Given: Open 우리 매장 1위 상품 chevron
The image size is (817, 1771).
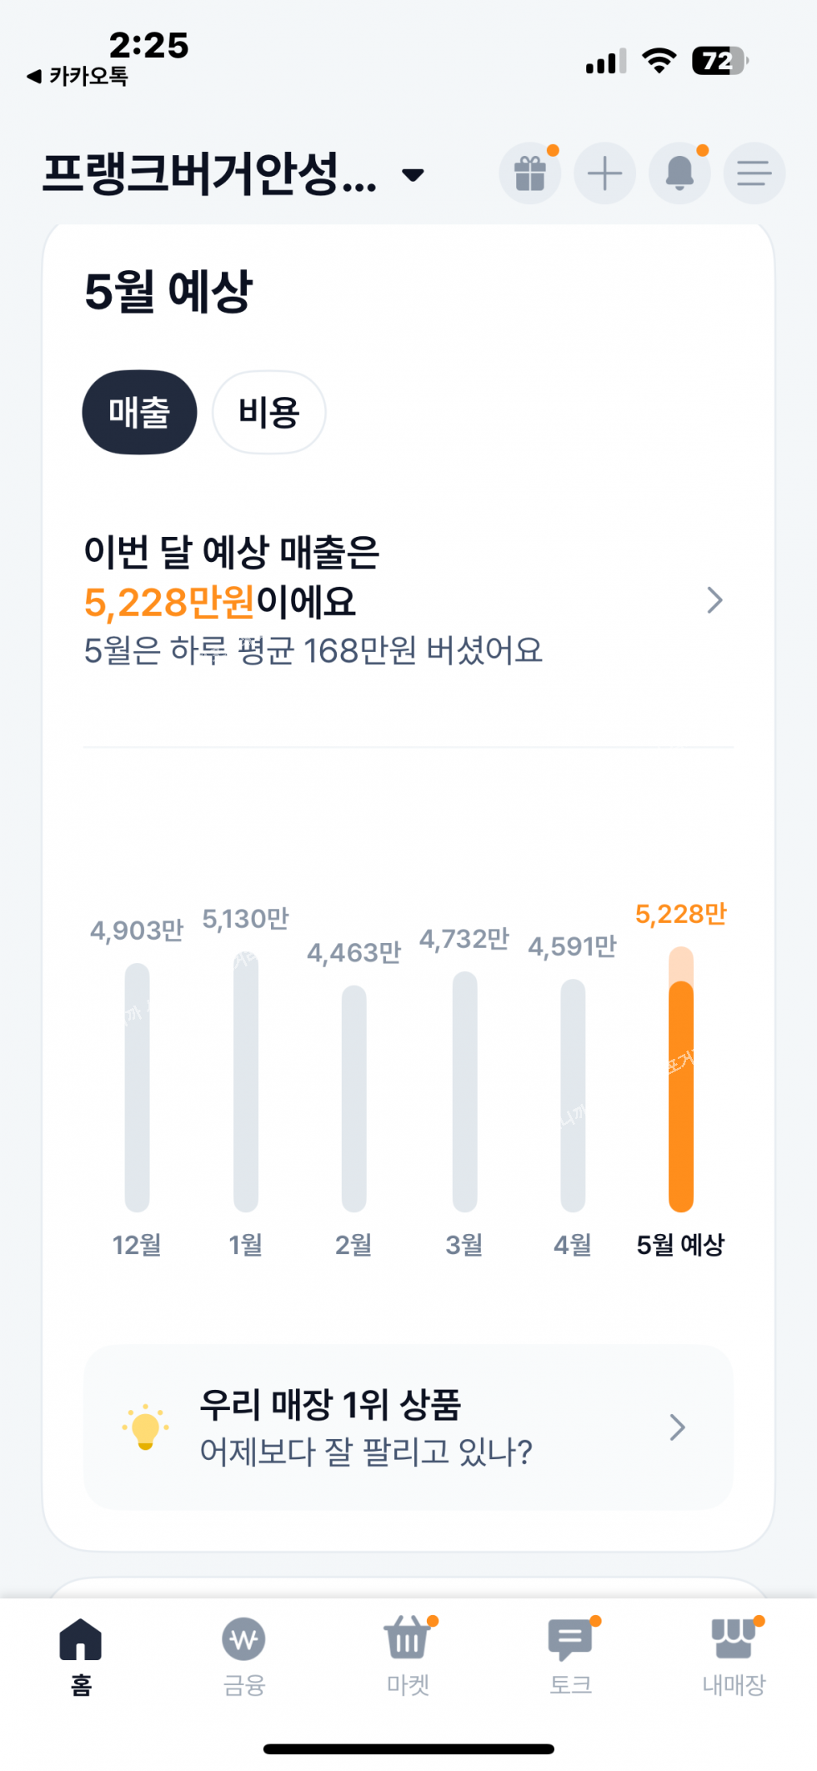Looking at the screenshot, I should 678,1427.
